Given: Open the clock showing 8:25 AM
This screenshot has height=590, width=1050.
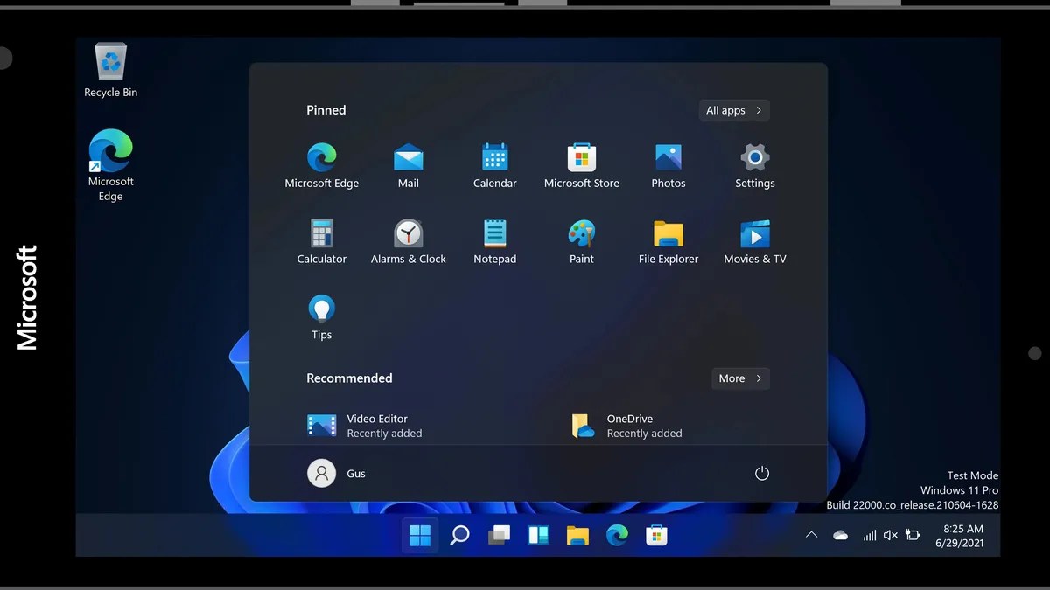Looking at the screenshot, I should click(960, 535).
